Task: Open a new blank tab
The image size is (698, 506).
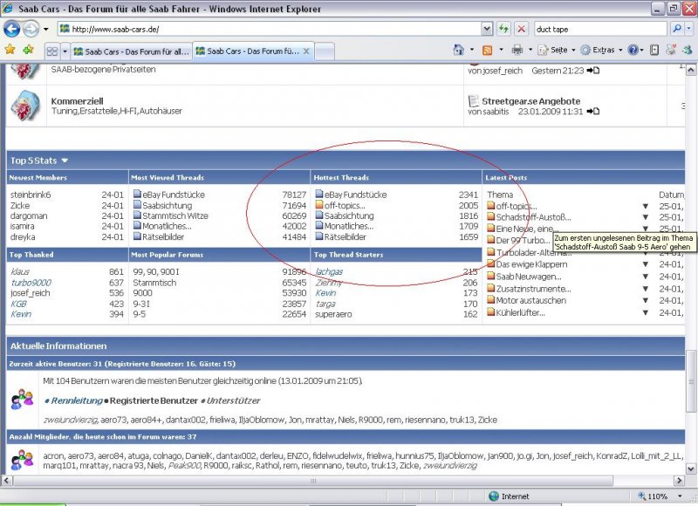Action: pyautogui.click(x=325, y=51)
